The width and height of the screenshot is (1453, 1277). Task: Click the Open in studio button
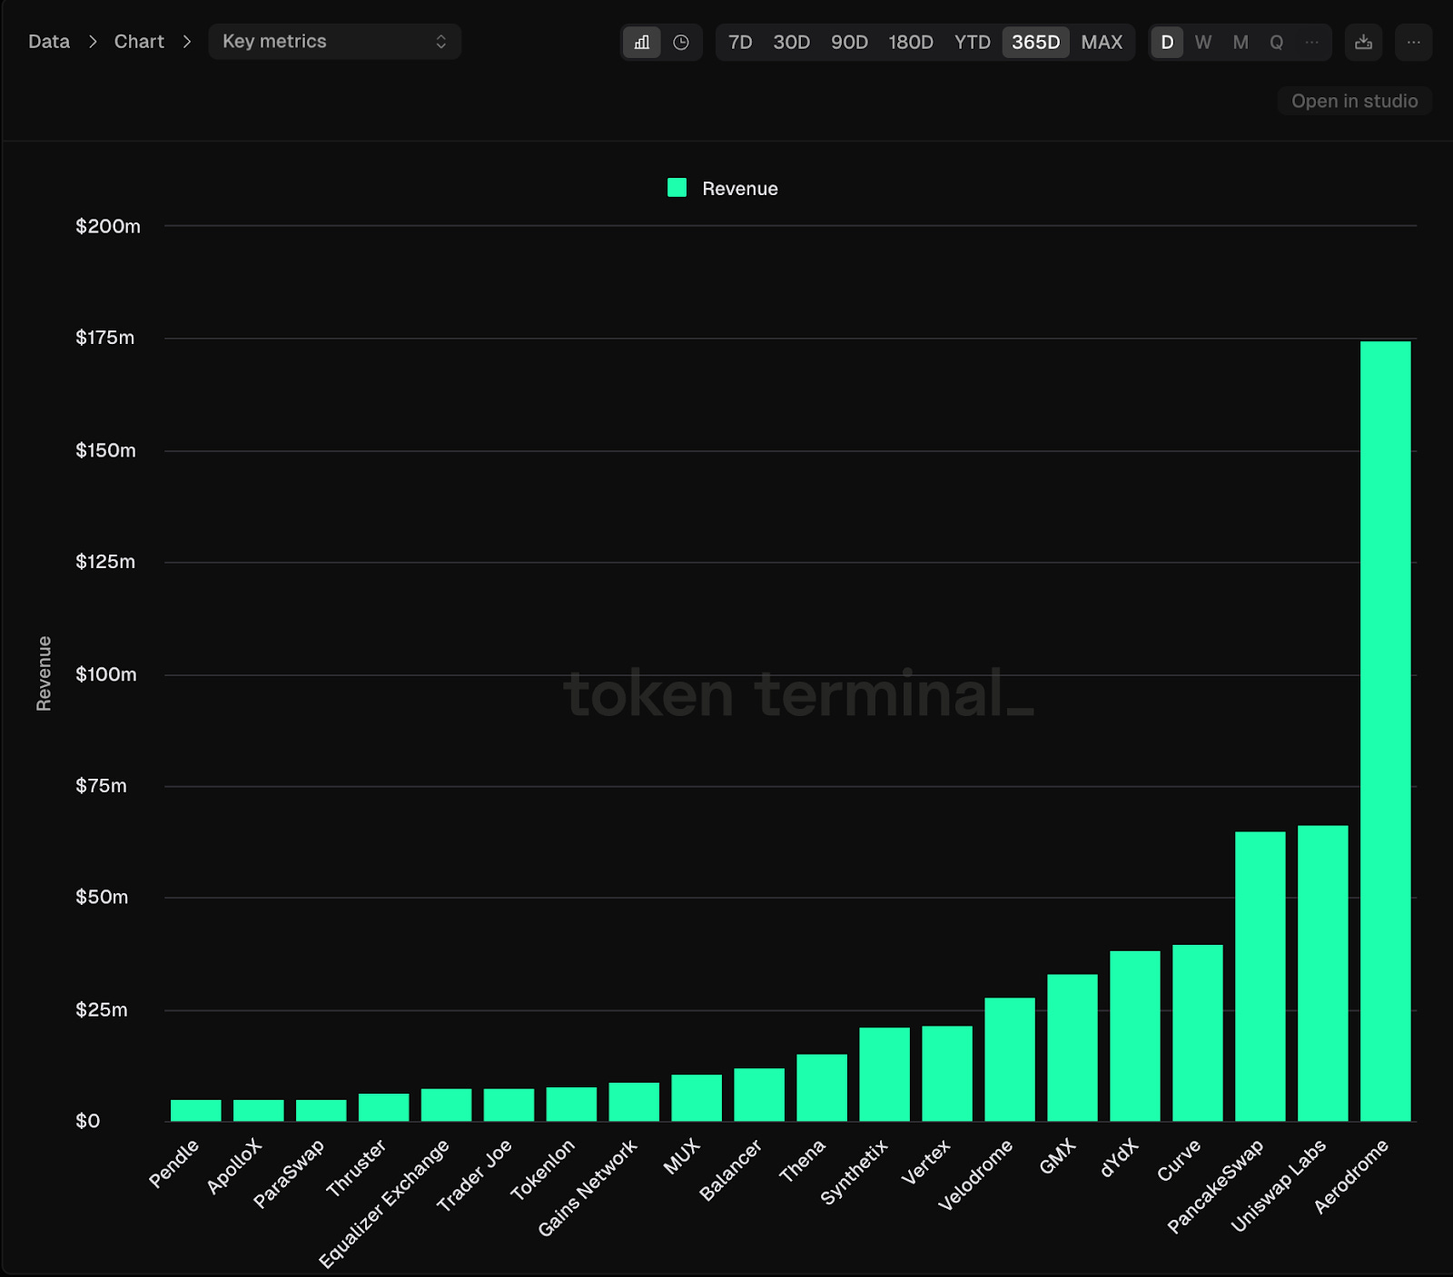pyautogui.click(x=1355, y=101)
